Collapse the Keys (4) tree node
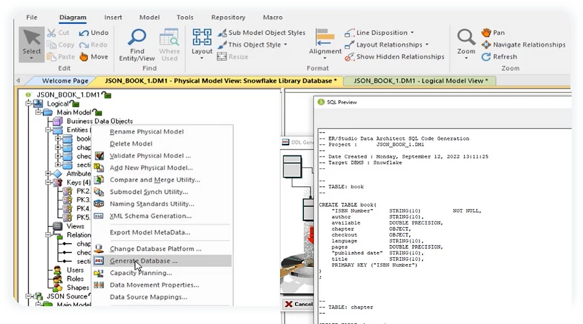This screenshot has height=324, width=583. [48, 182]
